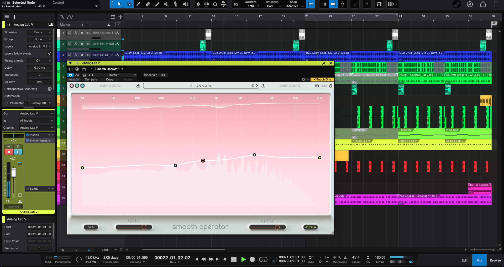
Task: Select the Mute tool
Action: pyautogui.click(x=166, y=4)
